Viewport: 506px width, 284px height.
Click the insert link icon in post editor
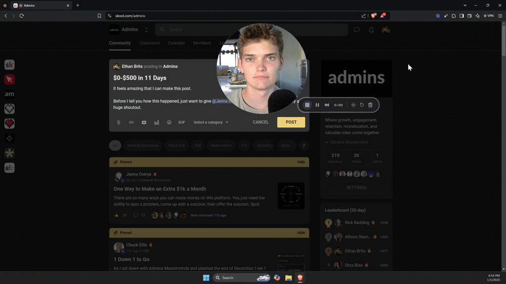(131, 122)
